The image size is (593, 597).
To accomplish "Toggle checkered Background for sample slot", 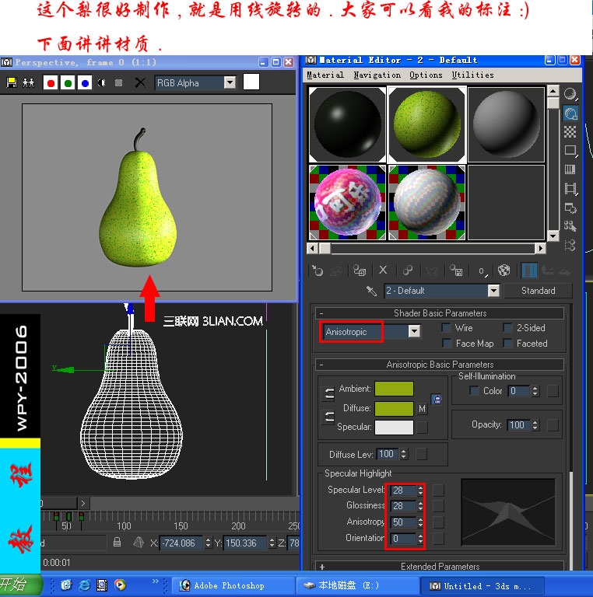I will click(x=570, y=131).
